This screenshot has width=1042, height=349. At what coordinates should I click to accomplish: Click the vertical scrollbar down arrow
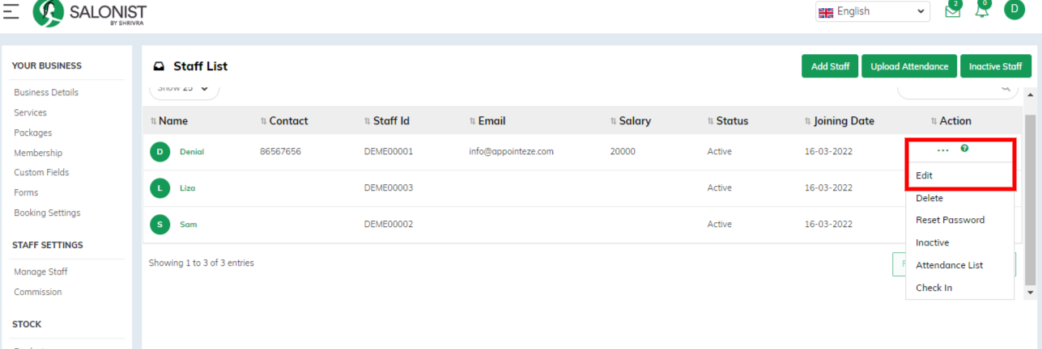click(x=1030, y=292)
